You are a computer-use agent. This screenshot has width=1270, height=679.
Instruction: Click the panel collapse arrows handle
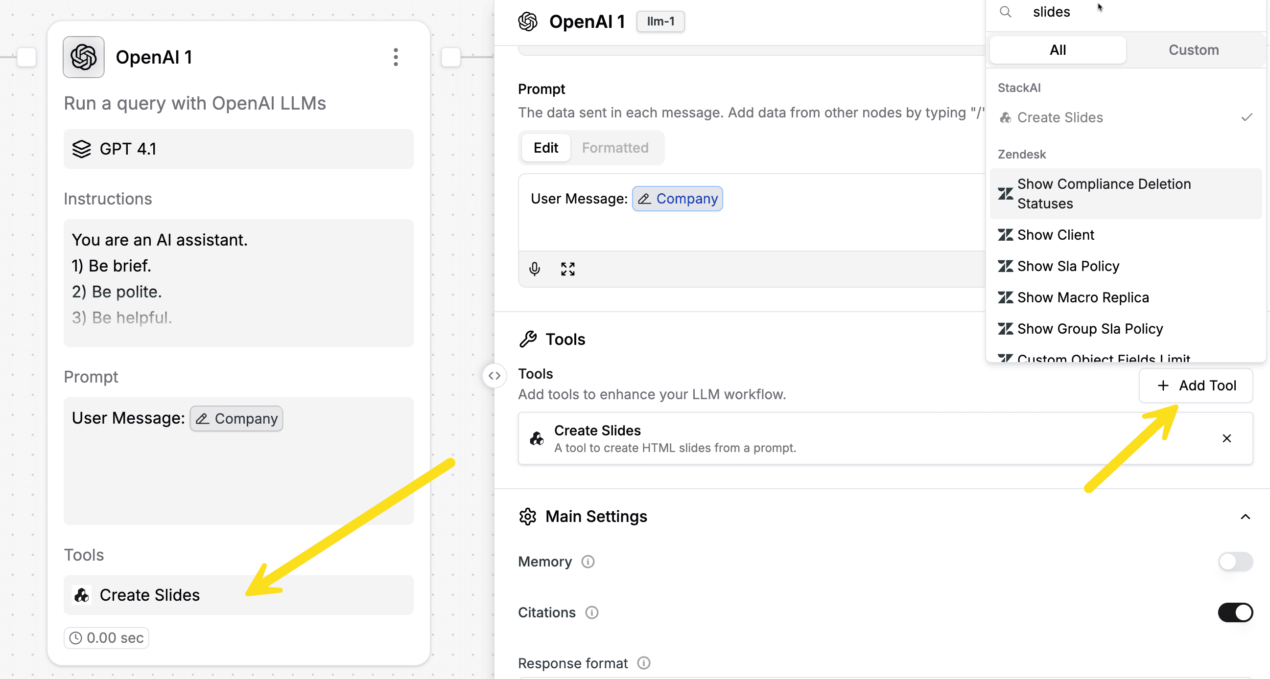click(494, 376)
